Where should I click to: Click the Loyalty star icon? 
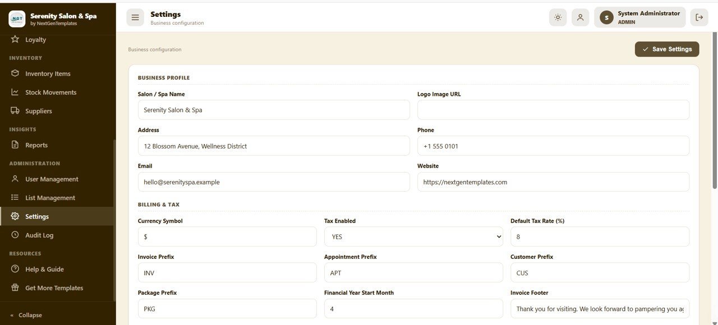tap(15, 39)
